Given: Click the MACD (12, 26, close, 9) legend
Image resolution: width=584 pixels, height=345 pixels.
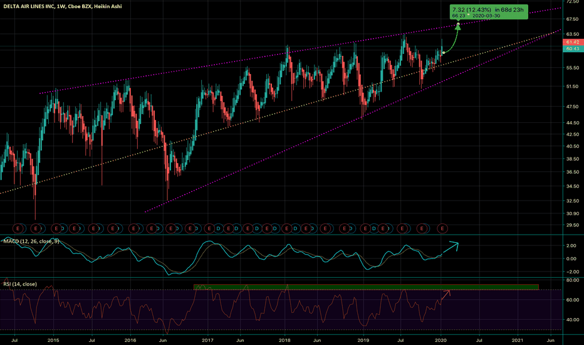Looking at the screenshot, I should pos(31,242).
